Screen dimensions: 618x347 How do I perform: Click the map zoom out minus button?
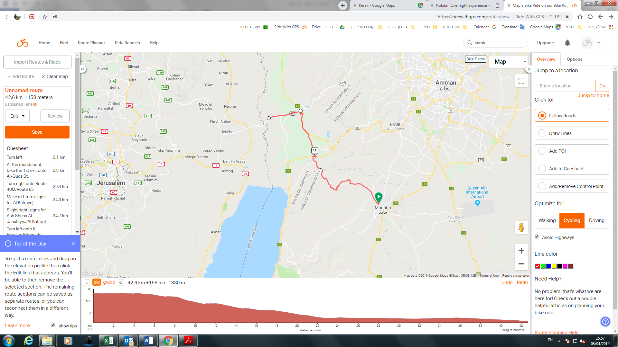(521, 264)
